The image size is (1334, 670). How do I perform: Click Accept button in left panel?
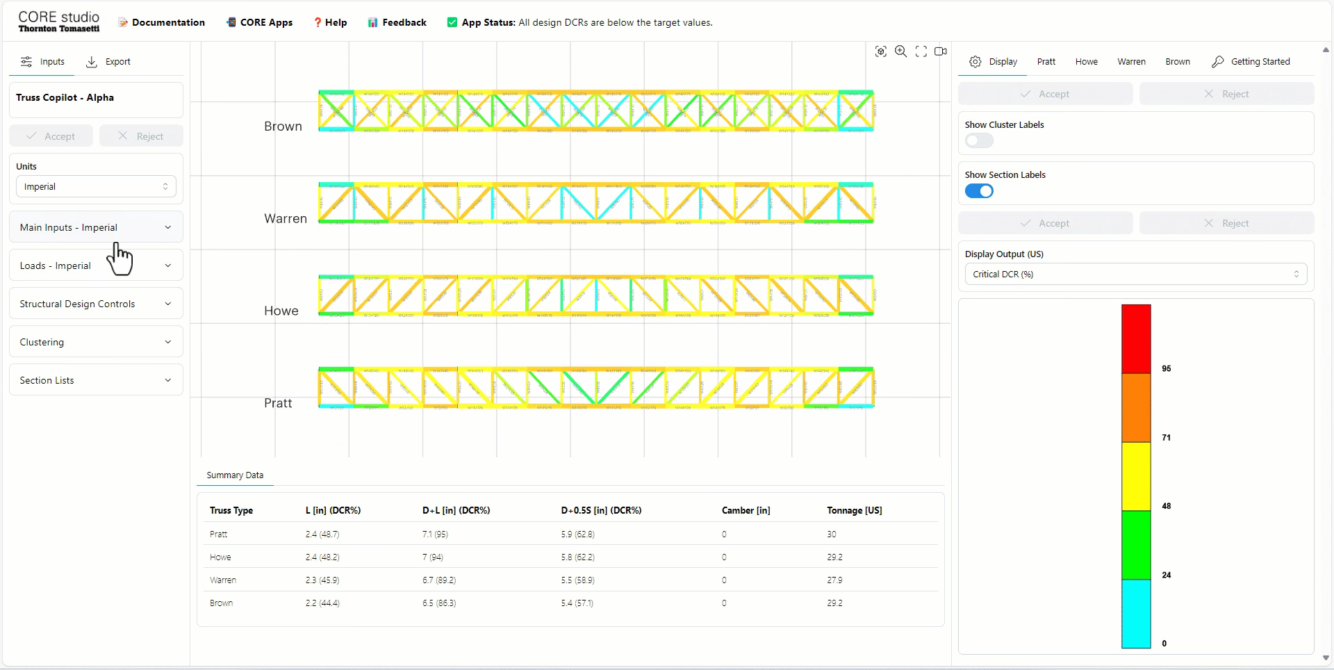[51, 136]
